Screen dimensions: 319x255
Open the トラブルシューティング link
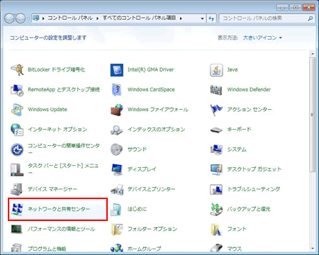tap(254, 189)
